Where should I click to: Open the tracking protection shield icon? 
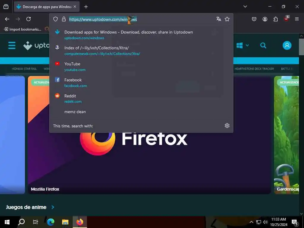(x=56, y=19)
